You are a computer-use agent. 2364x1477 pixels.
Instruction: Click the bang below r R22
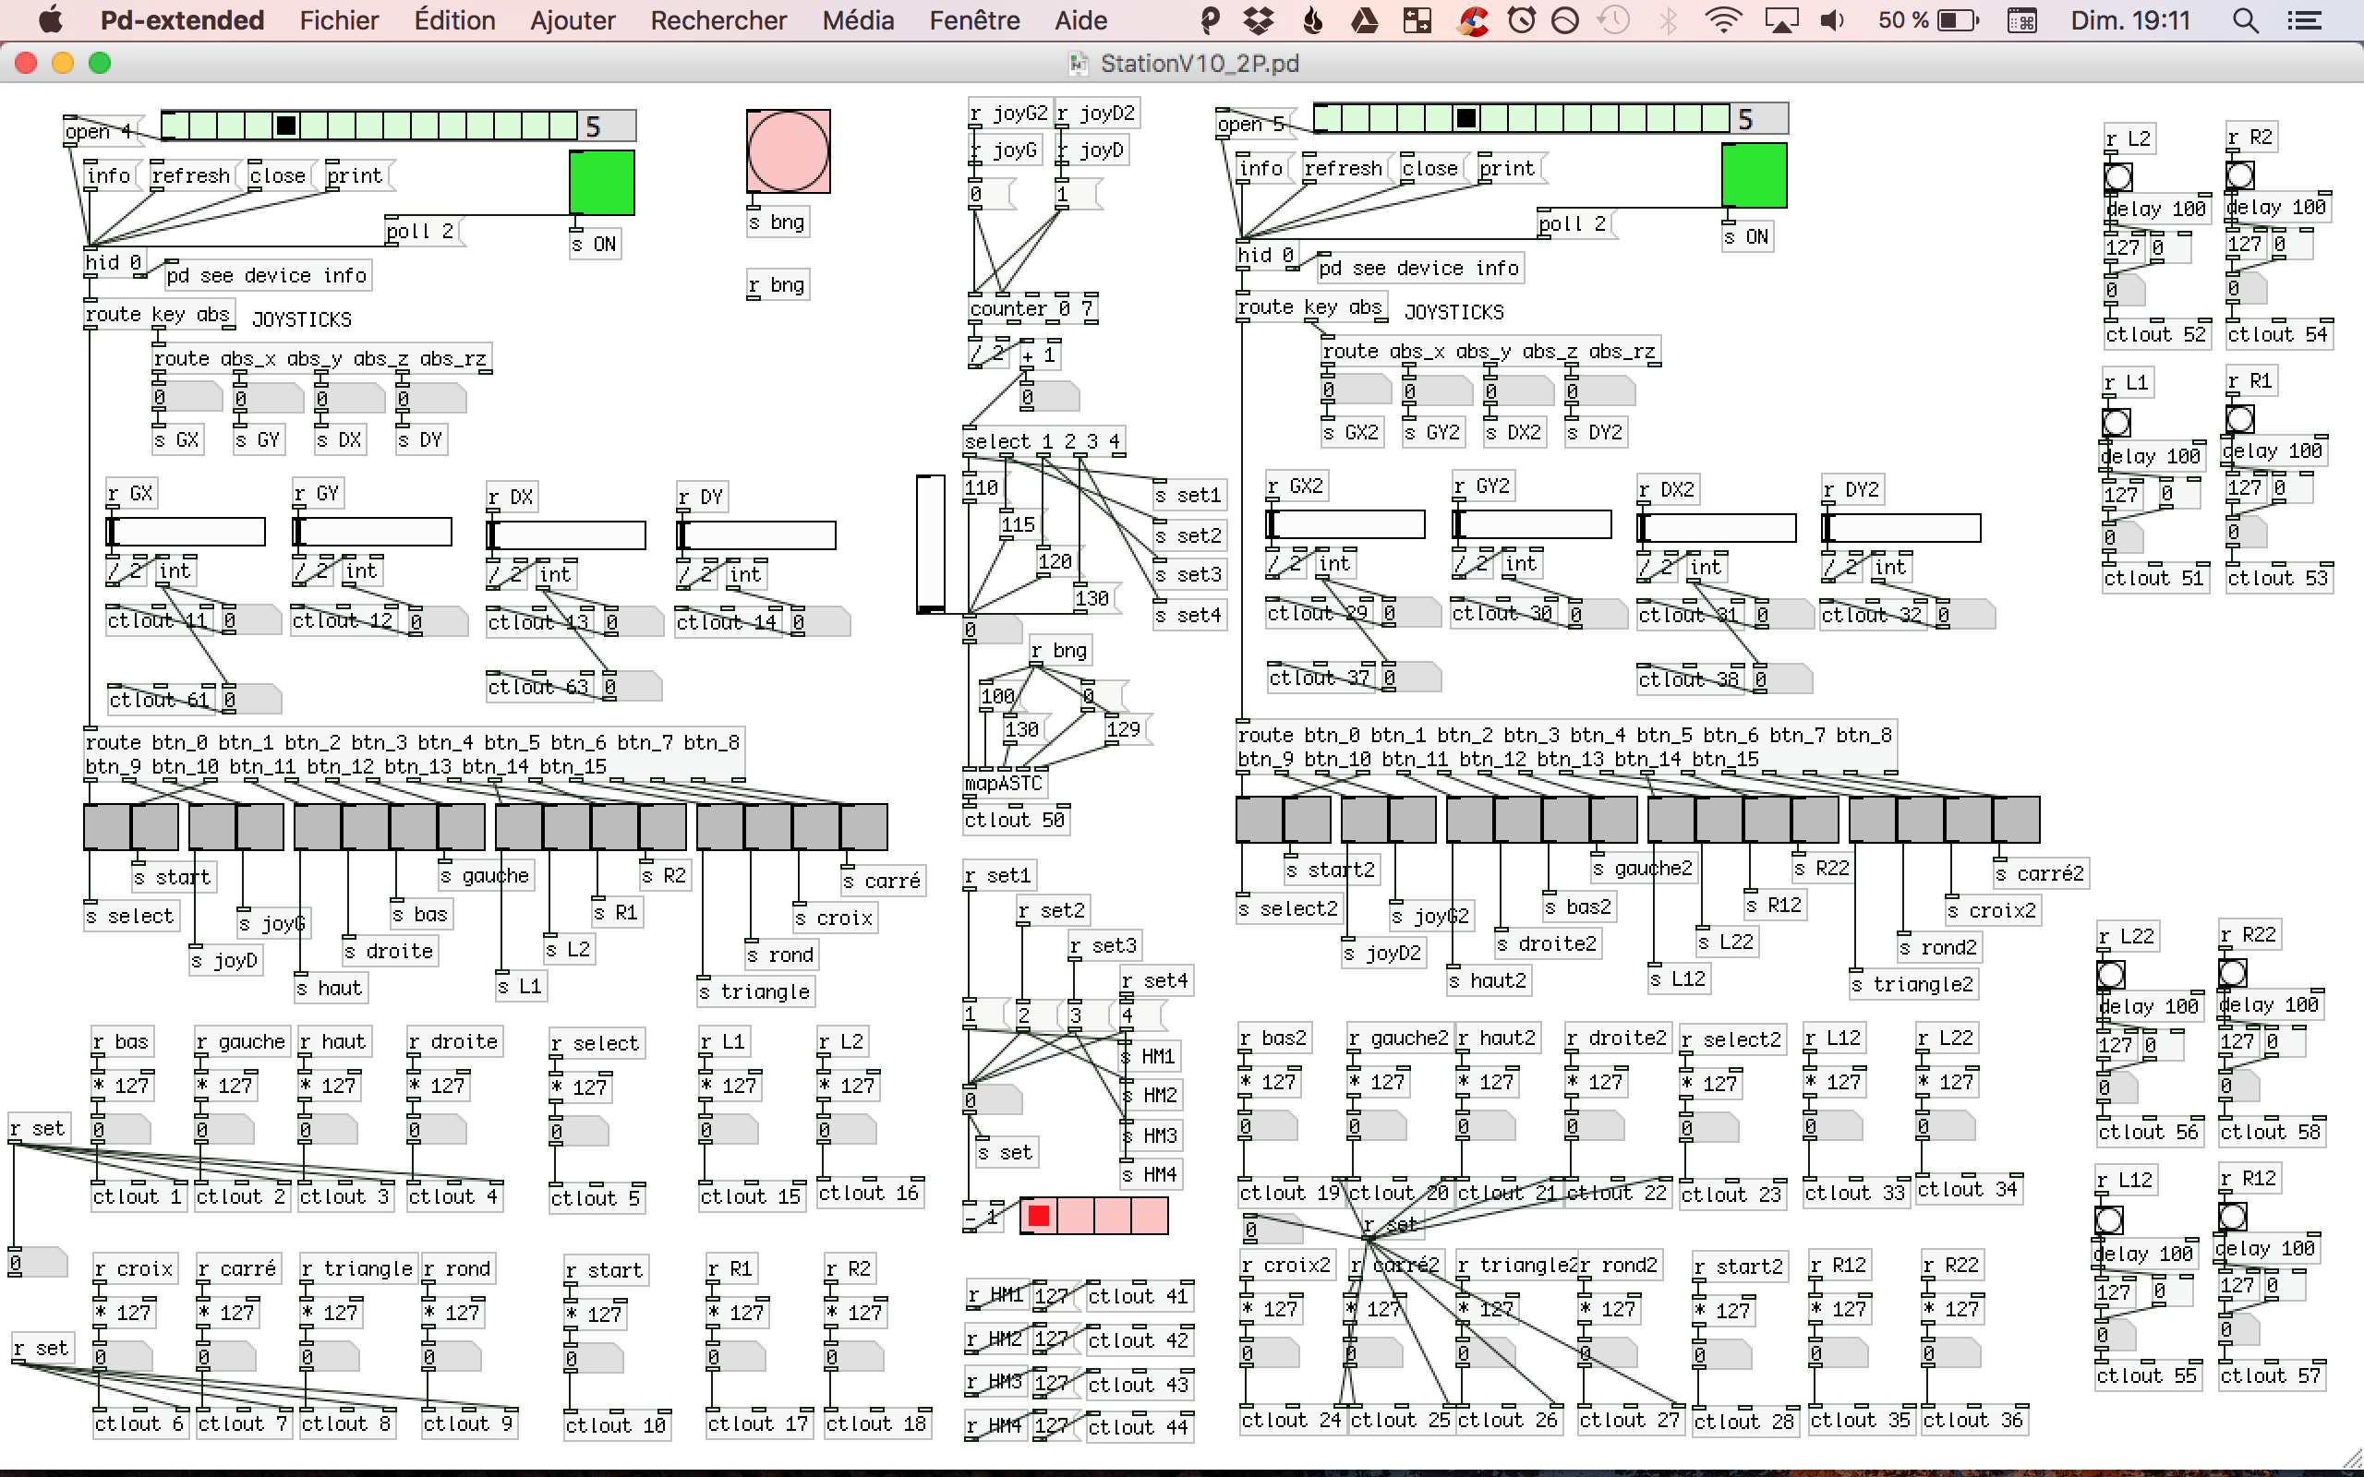click(2231, 973)
